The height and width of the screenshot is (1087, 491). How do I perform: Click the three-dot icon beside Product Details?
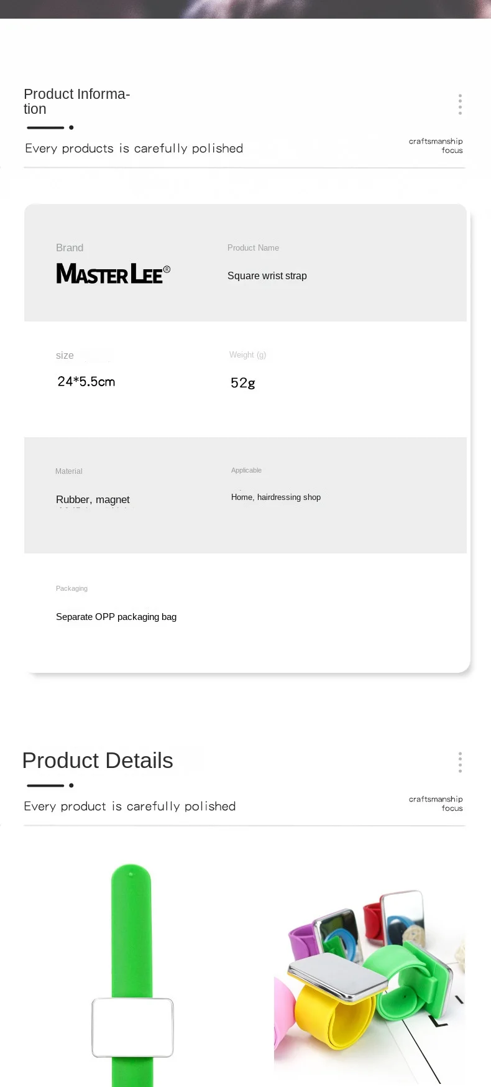tap(460, 762)
